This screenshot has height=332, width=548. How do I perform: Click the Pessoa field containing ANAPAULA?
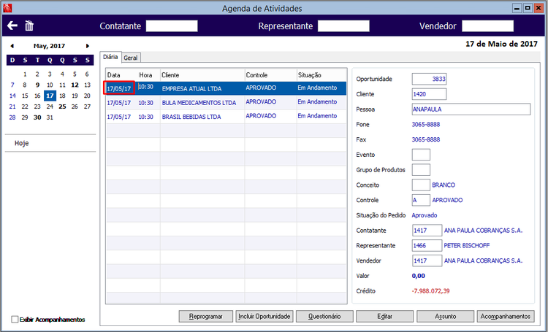(471, 109)
